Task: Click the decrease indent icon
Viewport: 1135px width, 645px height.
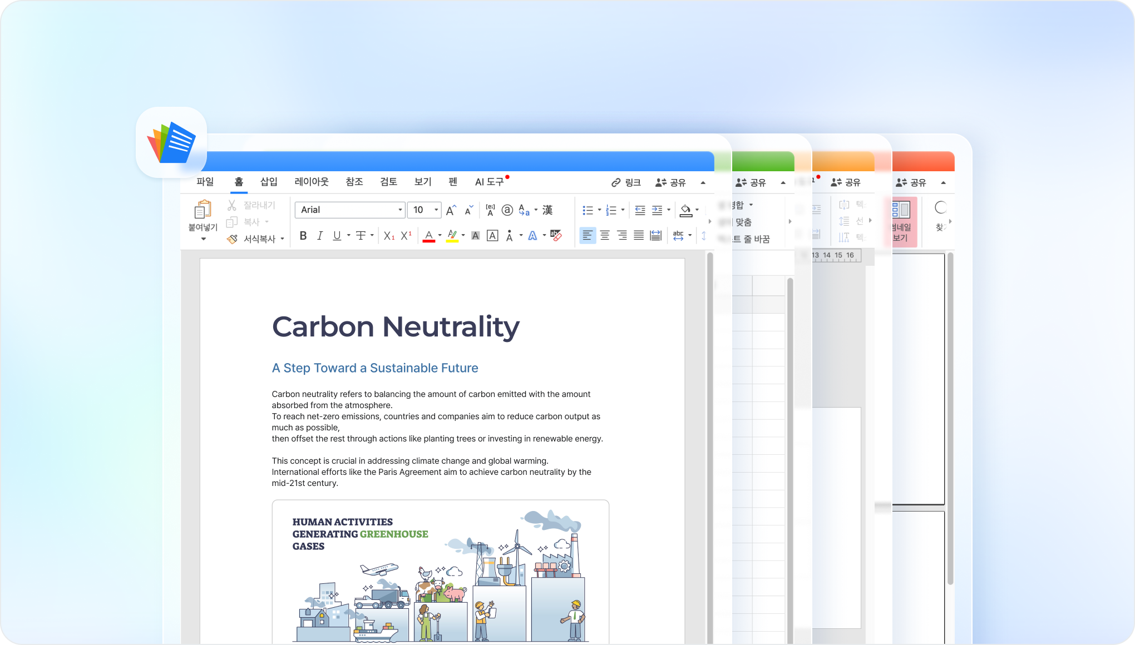Action: click(640, 210)
